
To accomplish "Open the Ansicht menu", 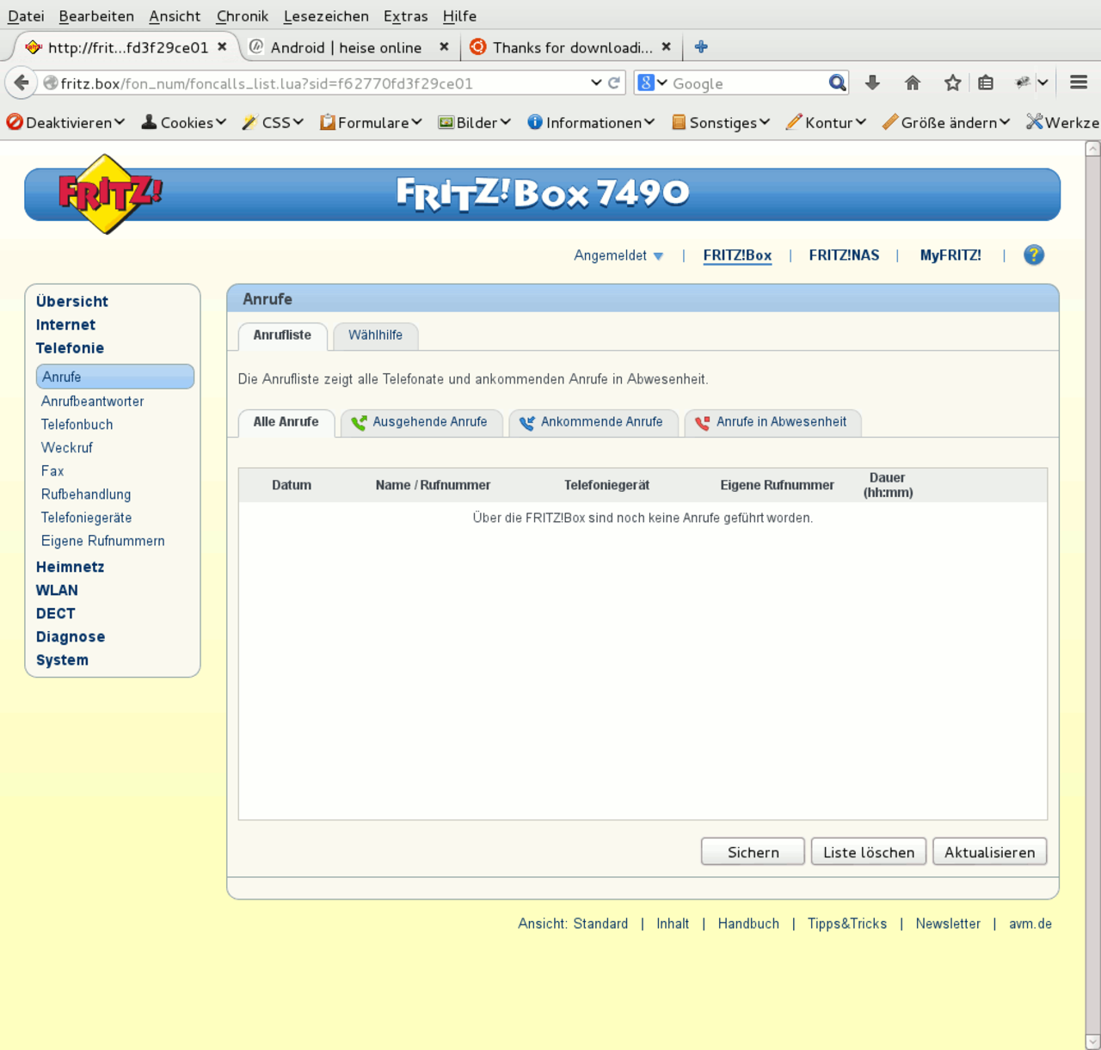I will [175, 15].
